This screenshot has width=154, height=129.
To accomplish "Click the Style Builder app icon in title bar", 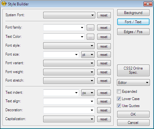I will (4, 4).
